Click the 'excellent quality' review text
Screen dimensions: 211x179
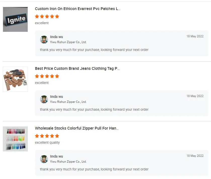[47, 142]
